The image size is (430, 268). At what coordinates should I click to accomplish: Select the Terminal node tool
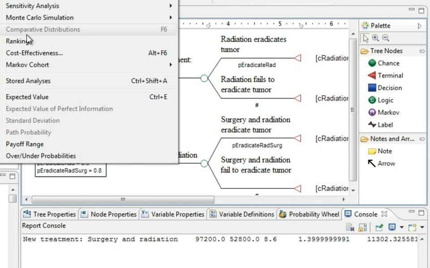[x=386, y=75]
